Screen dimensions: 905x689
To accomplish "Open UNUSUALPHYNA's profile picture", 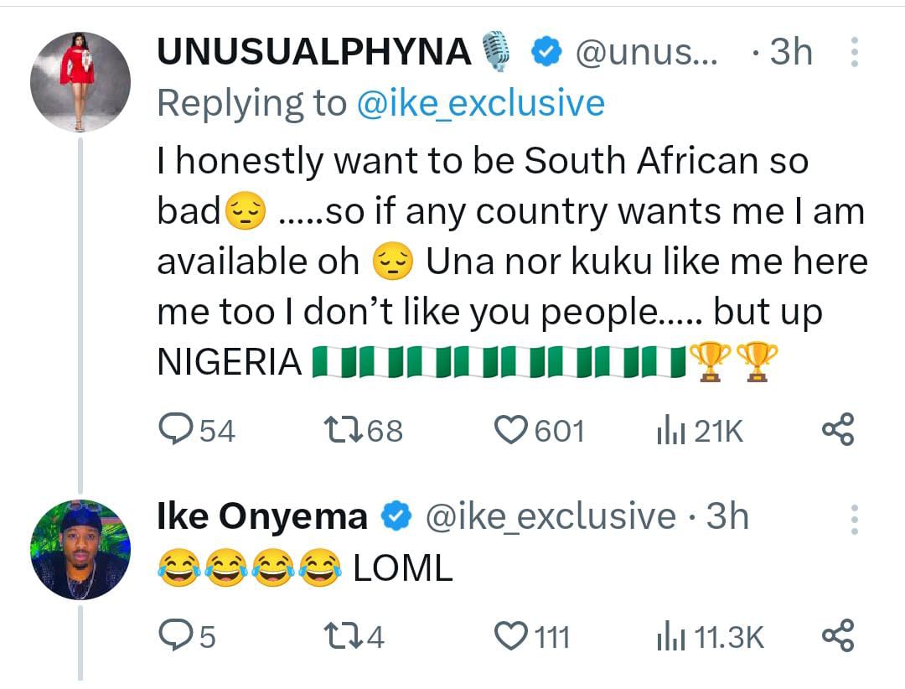I will 80,82.
